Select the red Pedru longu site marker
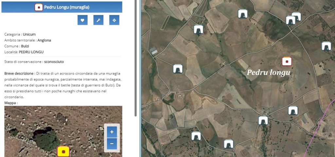Viewport: 335px width, 157px height. [x=287, y=61]
